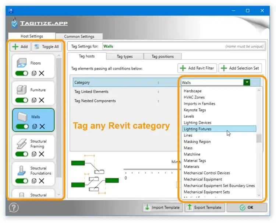Pick Mechanical Equipment in the dropdown list
This screenshot has height=223, width=276.
point(203,179)
